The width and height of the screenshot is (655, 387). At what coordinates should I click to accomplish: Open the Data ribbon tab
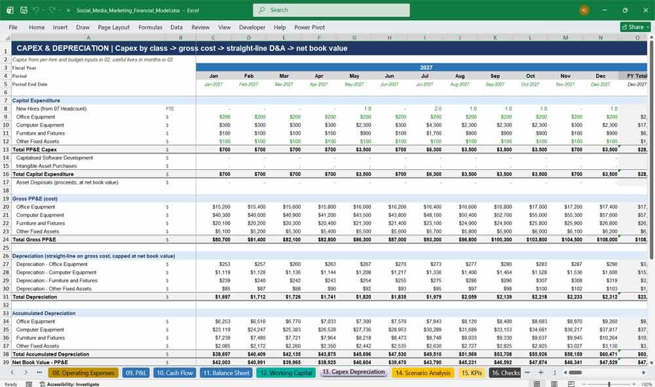click(x=176, y=27)
